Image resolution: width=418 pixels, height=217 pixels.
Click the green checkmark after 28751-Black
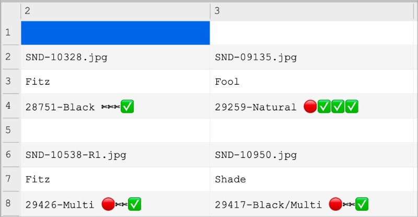point(127,107)
